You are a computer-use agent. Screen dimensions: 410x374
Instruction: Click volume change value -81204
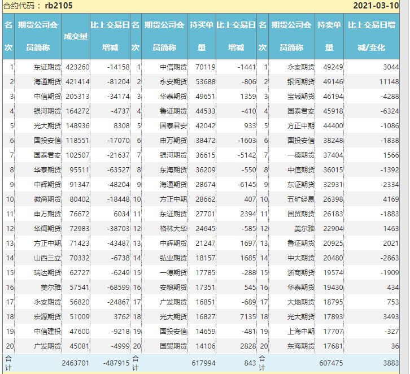tap(118, 82)
